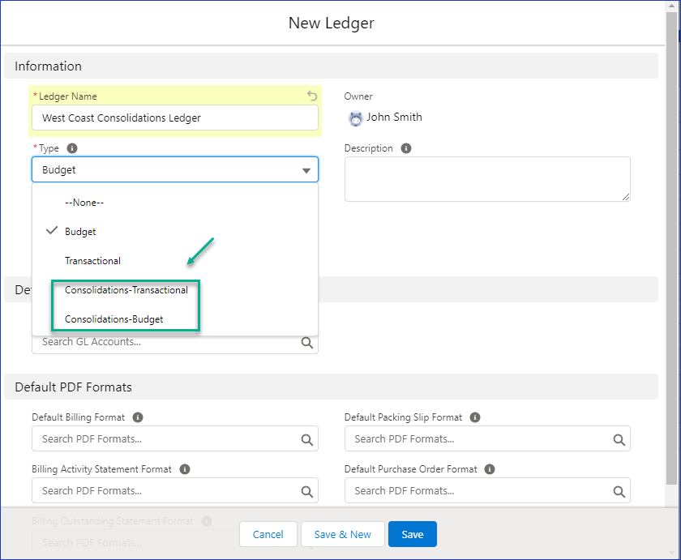Open info tooltip for Default Billing Format
681x560 pixels.
138,417
